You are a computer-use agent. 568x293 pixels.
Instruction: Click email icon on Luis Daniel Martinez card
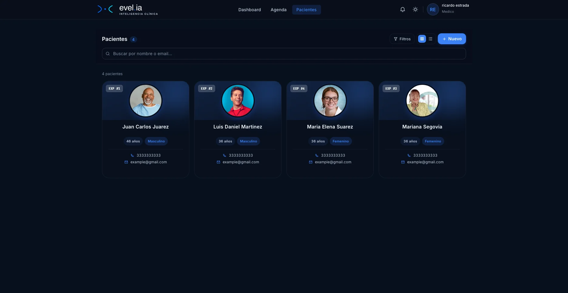coord(218,162)
